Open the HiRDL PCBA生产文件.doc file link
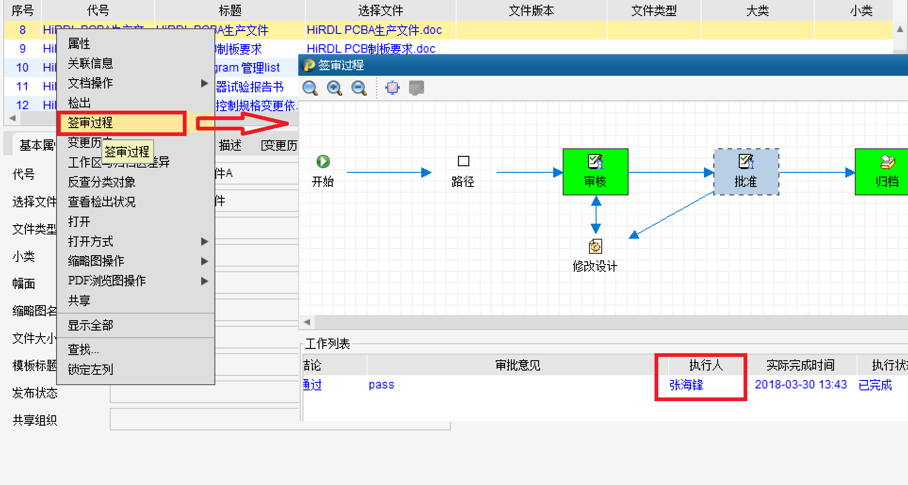908x485 pixels. click(374, 30)
